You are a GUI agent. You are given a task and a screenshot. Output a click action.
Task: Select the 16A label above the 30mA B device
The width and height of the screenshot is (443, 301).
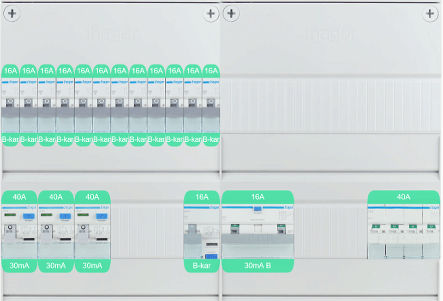(257, 197)
